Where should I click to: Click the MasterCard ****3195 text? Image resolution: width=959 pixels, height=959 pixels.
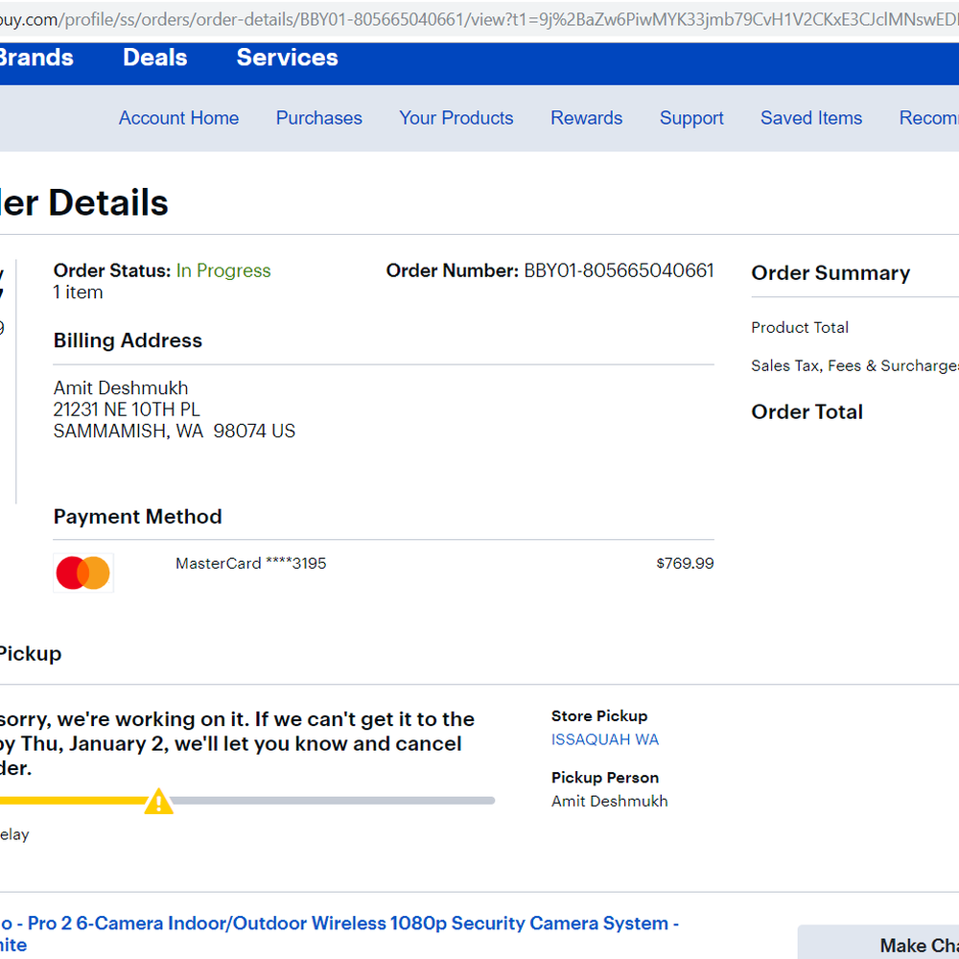[250, 563]
